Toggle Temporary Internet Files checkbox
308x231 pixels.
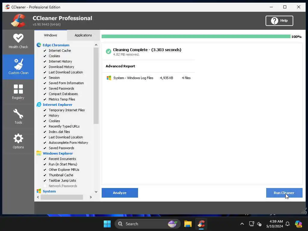(45, 110)
